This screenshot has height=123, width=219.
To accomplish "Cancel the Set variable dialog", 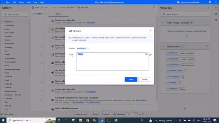I will pos(144,80).
